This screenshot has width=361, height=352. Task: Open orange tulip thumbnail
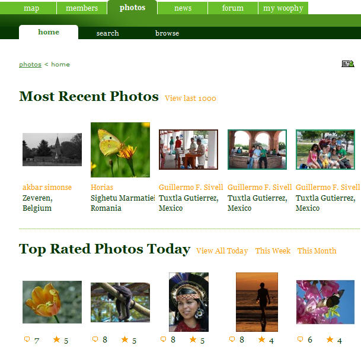pos(52,302)
